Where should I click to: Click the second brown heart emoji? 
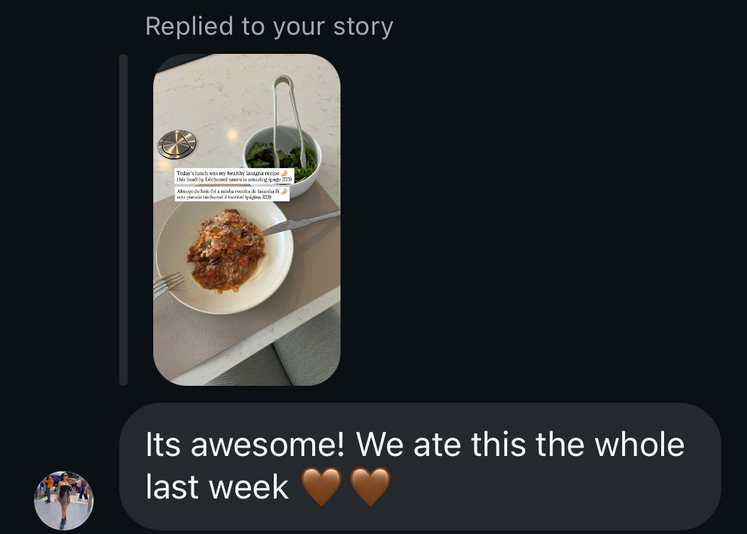point(370,488)
